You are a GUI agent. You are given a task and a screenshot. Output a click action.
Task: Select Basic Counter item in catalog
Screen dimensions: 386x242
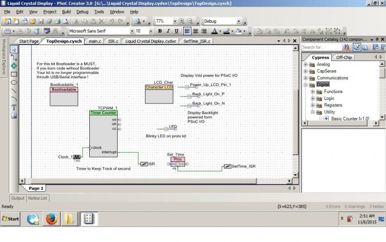coord(350,118)
